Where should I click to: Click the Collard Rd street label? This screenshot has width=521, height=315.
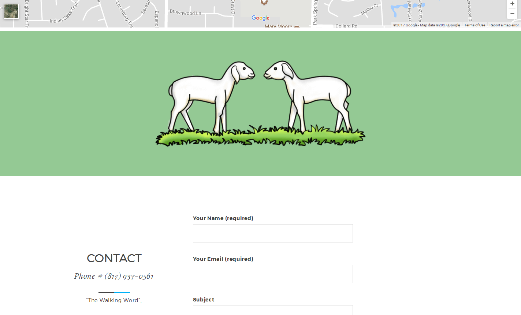pyautogui.click(x=346, y=26)
